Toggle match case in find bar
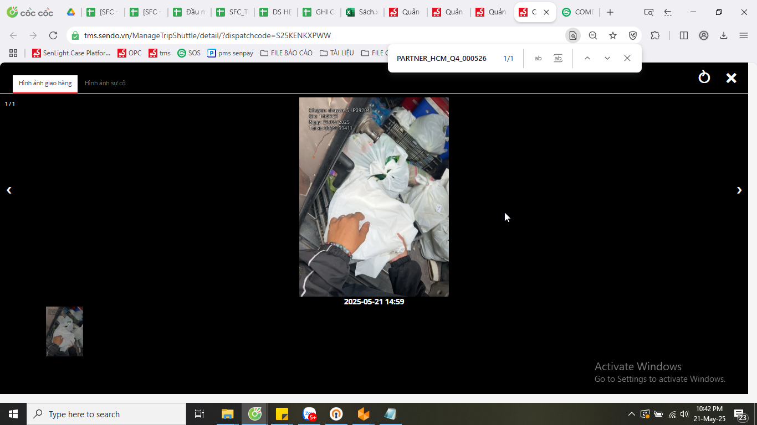This screenshot has height=425, width=757. (x=538, y=58)
